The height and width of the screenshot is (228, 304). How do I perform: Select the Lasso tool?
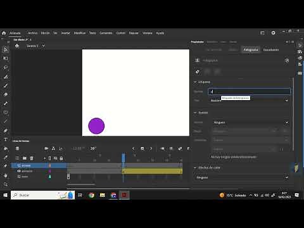tap(6, 67)
